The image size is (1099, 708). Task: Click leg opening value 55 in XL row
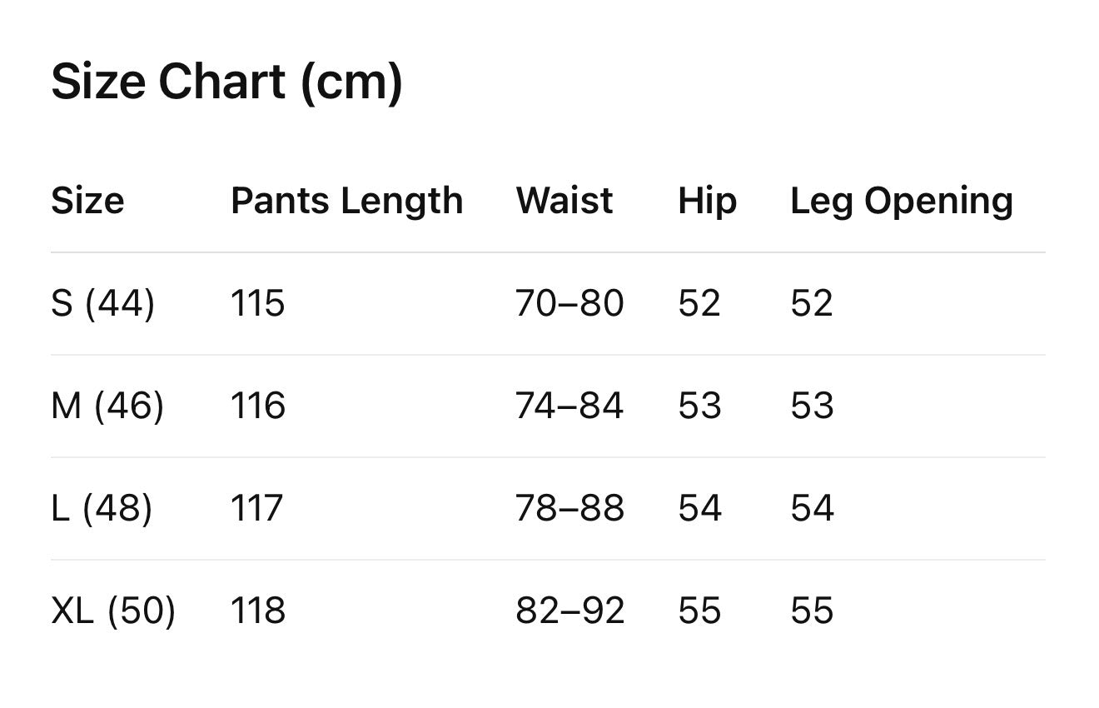click(x=812, y=611)
